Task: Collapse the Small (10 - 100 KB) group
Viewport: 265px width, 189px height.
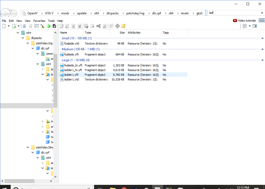Action: tap(262, 38)
